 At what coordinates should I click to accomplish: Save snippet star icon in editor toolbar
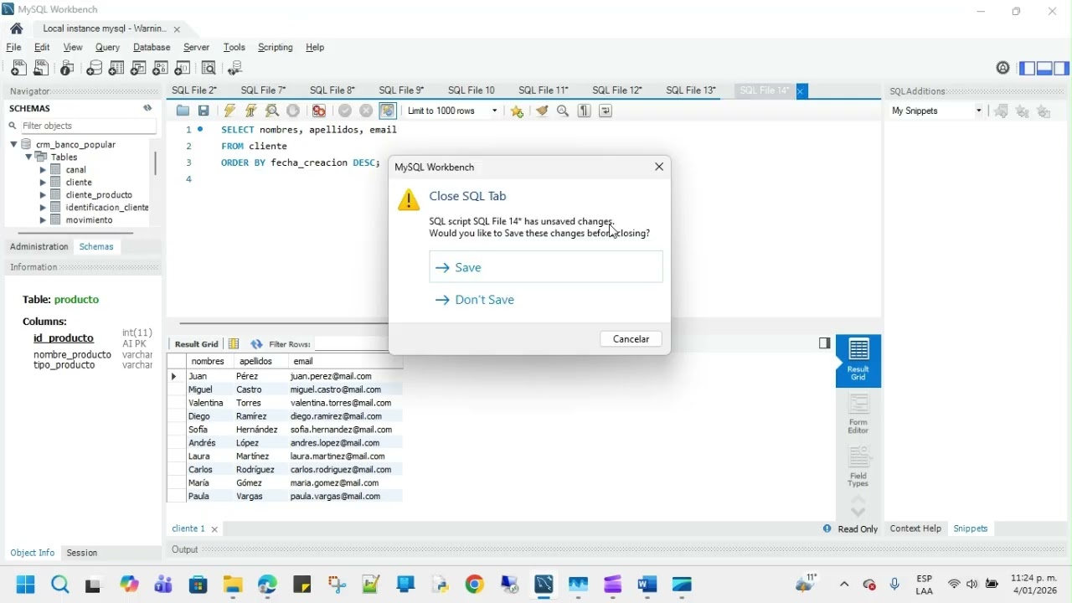coord(517,111)
